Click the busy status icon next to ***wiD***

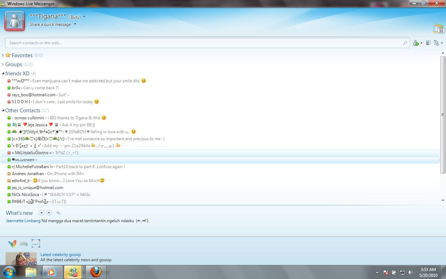9,81
